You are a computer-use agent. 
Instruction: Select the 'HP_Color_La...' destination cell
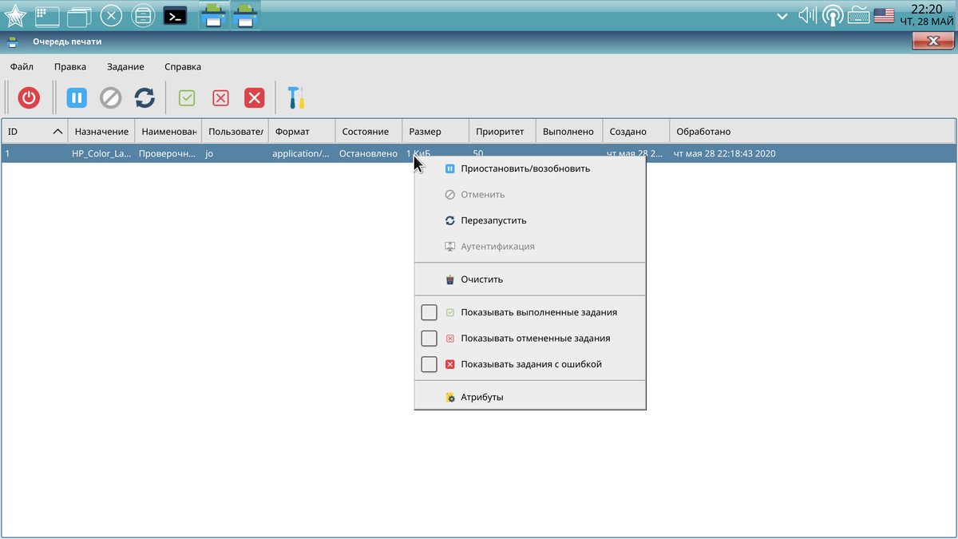click(x=101, y=153)
